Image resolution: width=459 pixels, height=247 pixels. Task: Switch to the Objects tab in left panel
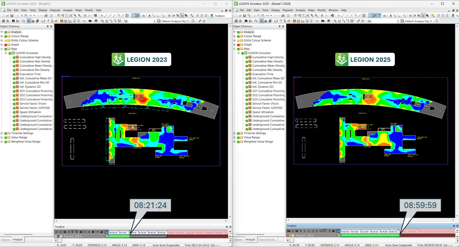(5, 240)
